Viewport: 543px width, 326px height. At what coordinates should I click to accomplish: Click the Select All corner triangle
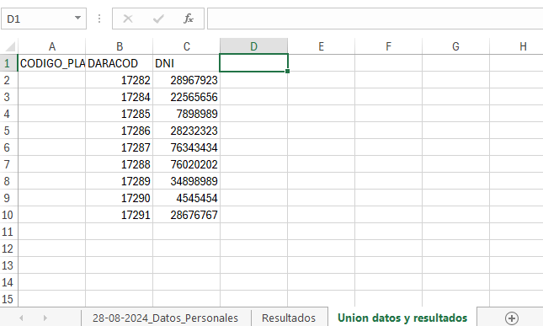point(10,46)
